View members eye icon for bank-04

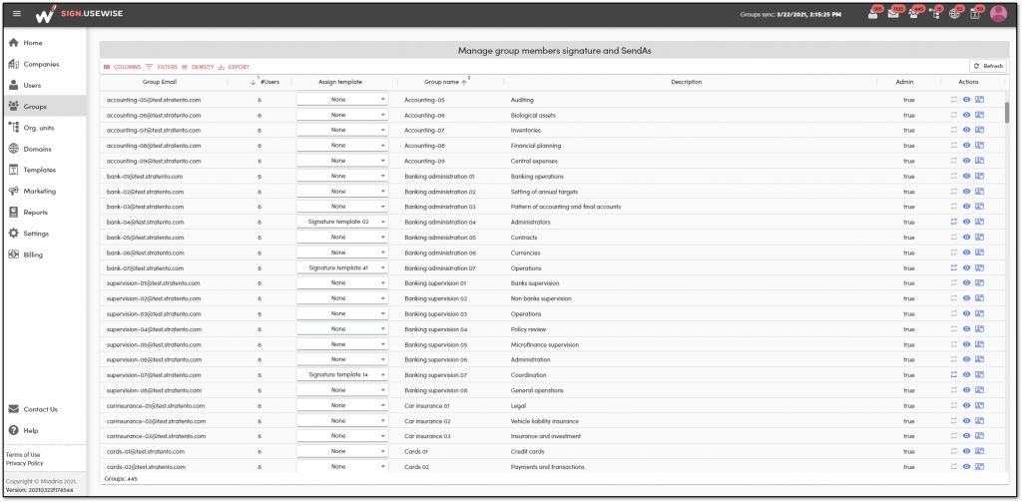pos(966,222)
